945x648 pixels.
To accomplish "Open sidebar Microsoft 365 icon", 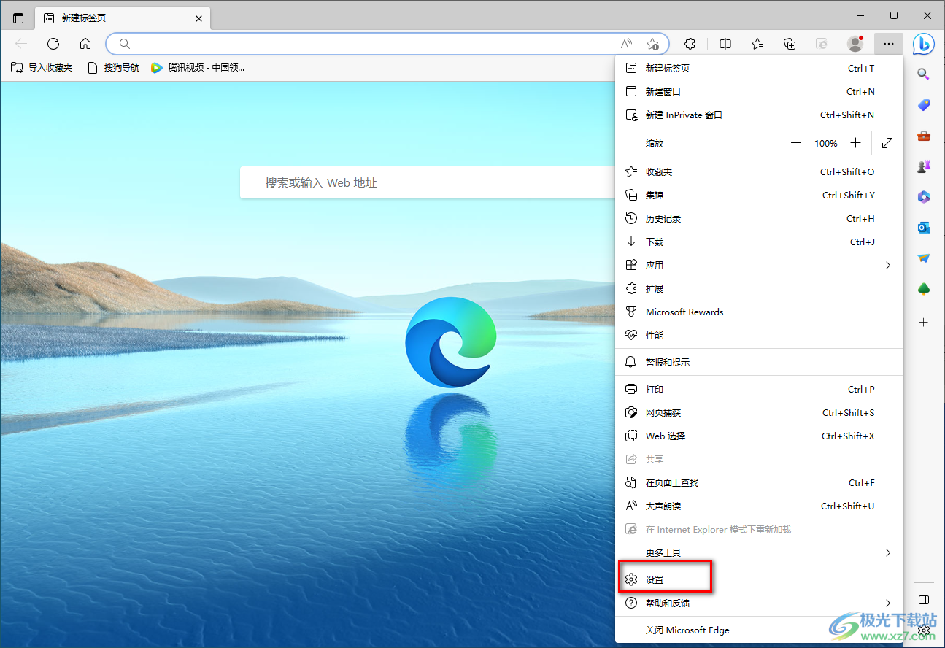I will (923, 197).
